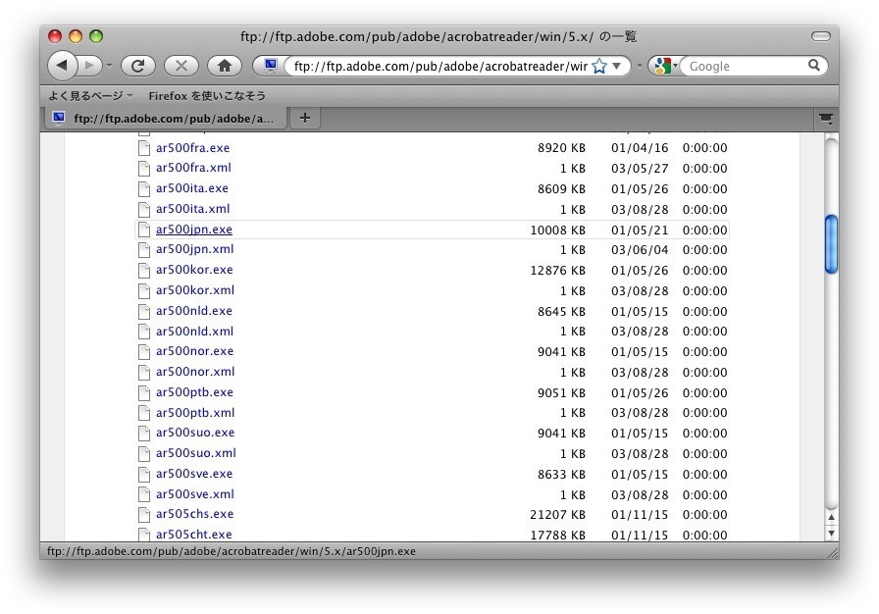The width and height of the screenshot is (879, 614).
Task: Download ar500jpn.exe link
Action: coord(194,230)
